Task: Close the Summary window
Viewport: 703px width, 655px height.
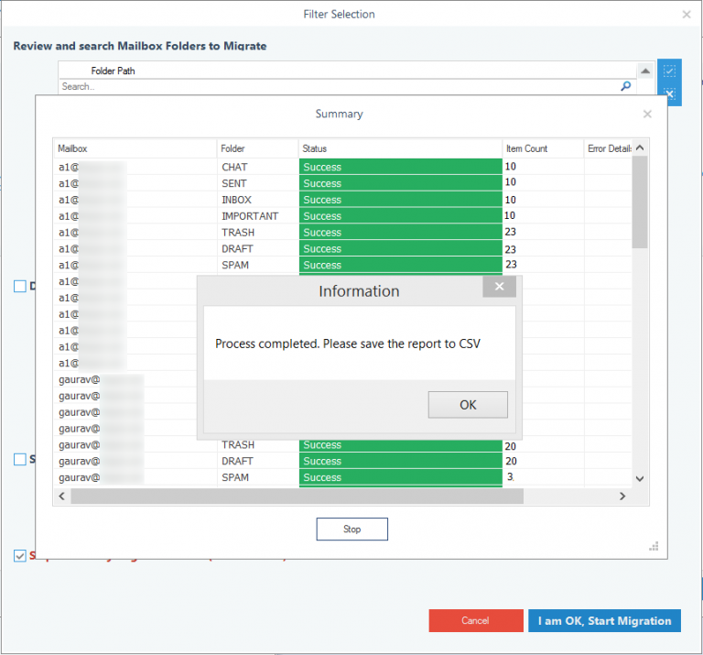Action: click(x=647, y=115)
